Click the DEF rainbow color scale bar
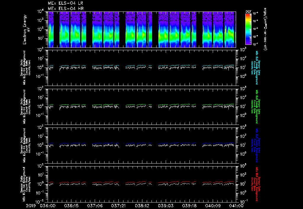 [x=248, y=29]
